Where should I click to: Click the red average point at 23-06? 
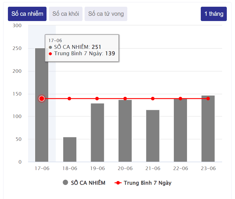(208, 98)
